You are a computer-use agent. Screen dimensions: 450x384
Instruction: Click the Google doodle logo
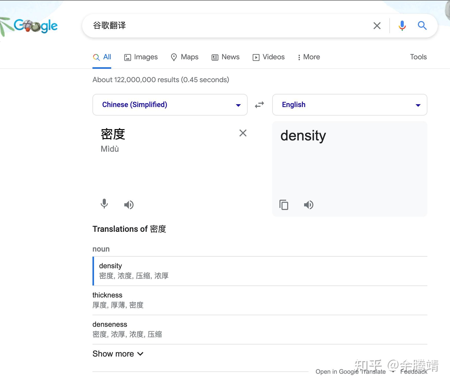35,26
